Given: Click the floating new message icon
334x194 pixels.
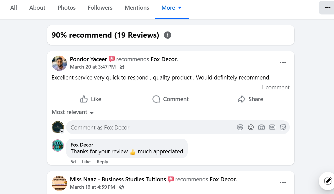Looking at the screenshot, I should coord(328,181).
